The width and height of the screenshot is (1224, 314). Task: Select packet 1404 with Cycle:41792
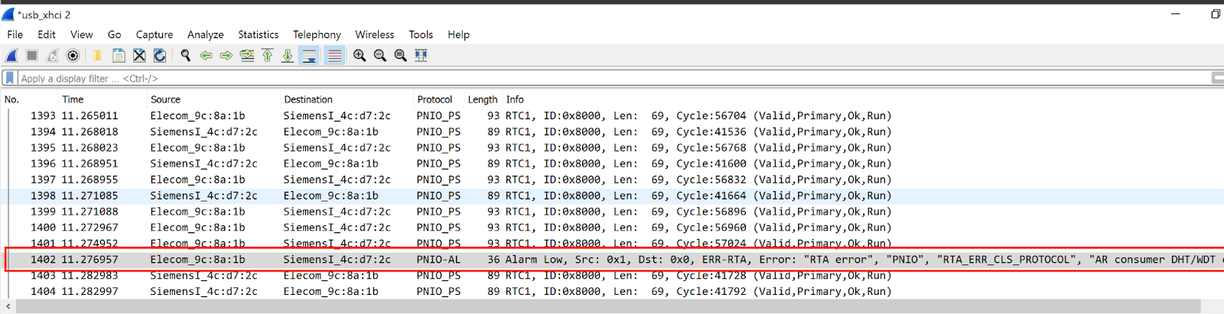point(612,291)
